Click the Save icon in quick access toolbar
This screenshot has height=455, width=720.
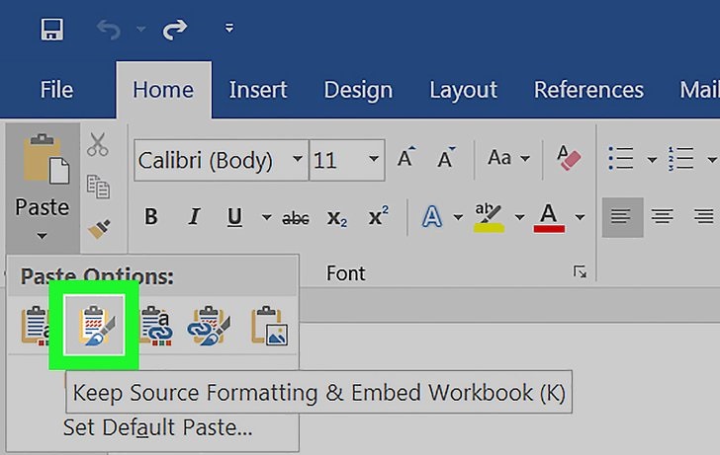coord(52,30)
